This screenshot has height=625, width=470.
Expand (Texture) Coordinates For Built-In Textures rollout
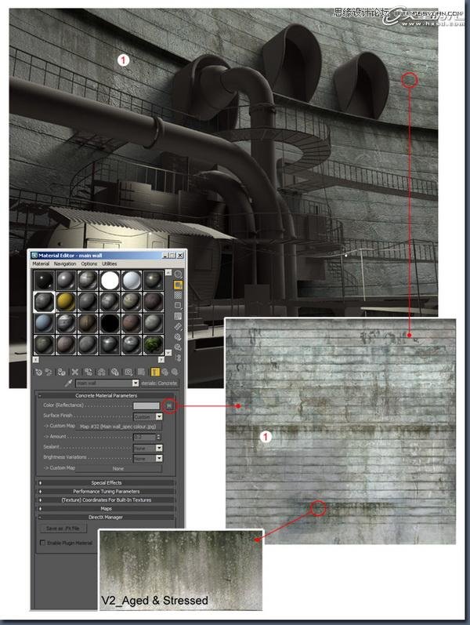106,500
